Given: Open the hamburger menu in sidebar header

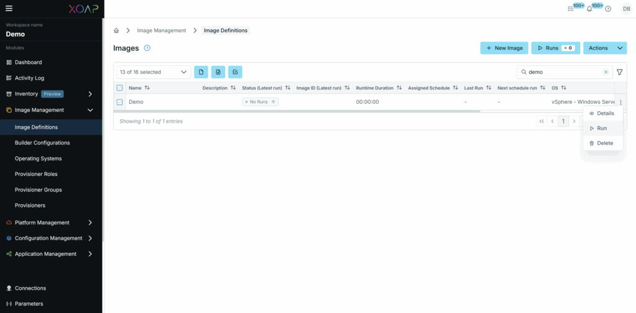Looking at the screenshot, I should point(9,8).
